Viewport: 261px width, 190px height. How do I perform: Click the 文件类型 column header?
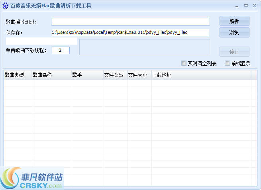click(116, 75)
